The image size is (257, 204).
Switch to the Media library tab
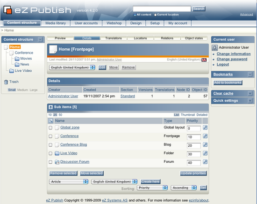[56, 23]
